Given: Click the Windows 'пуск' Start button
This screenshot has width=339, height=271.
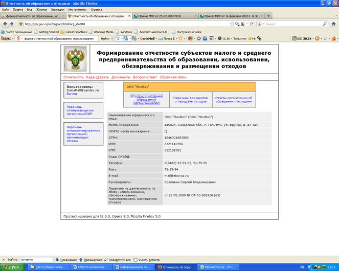Looking at the screenshot, I should pyautogui.click(x=12, y=267).
